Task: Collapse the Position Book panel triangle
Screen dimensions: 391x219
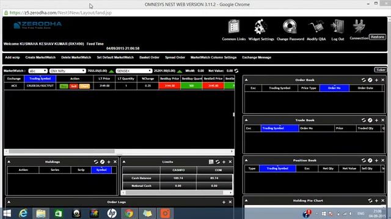Action: point(246,160)
